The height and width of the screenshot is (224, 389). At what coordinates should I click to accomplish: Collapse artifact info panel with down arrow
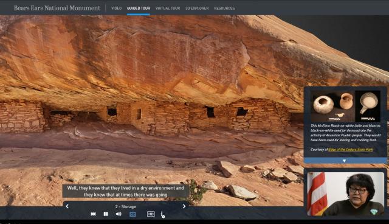click(x=344, y=161)
